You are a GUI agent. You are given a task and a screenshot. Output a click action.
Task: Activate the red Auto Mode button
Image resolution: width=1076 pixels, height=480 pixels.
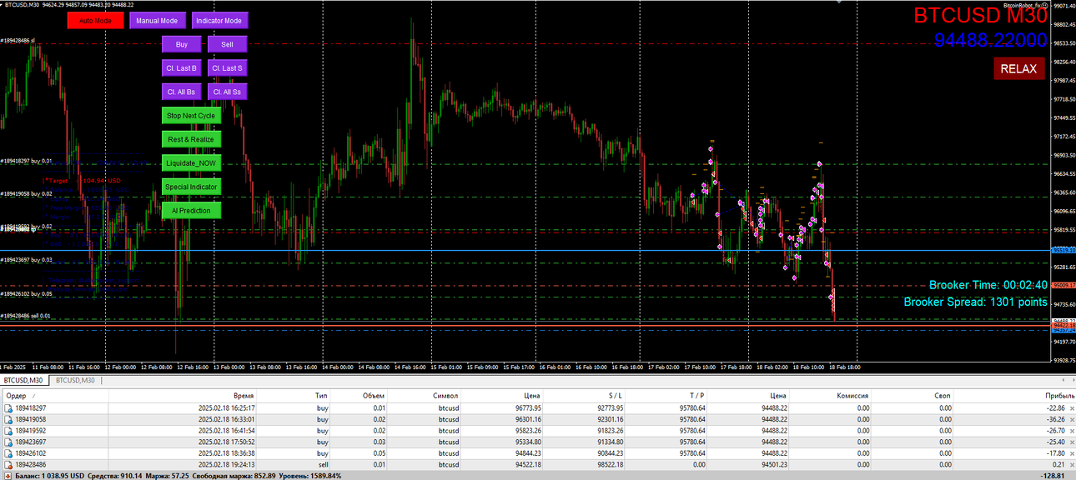95,20
